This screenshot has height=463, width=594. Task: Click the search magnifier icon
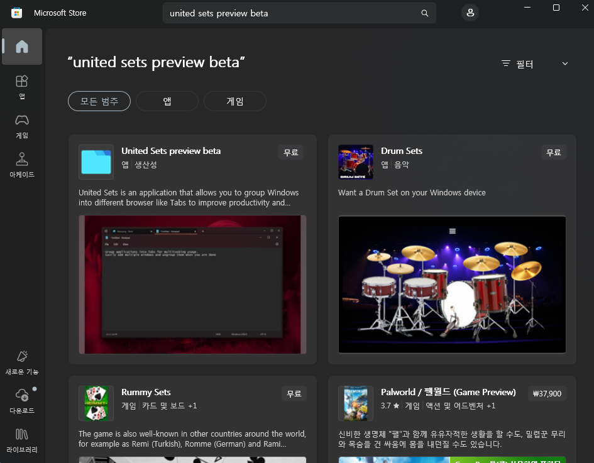click(x=425, y=13)
